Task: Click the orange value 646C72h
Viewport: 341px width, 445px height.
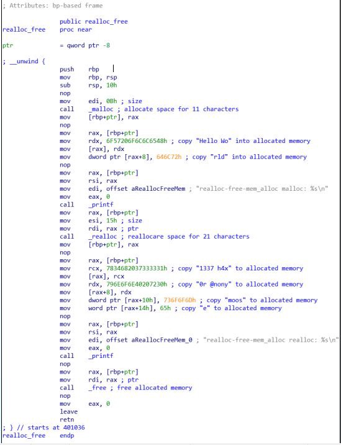Action: pyautogui.click(x=169, y=157)
